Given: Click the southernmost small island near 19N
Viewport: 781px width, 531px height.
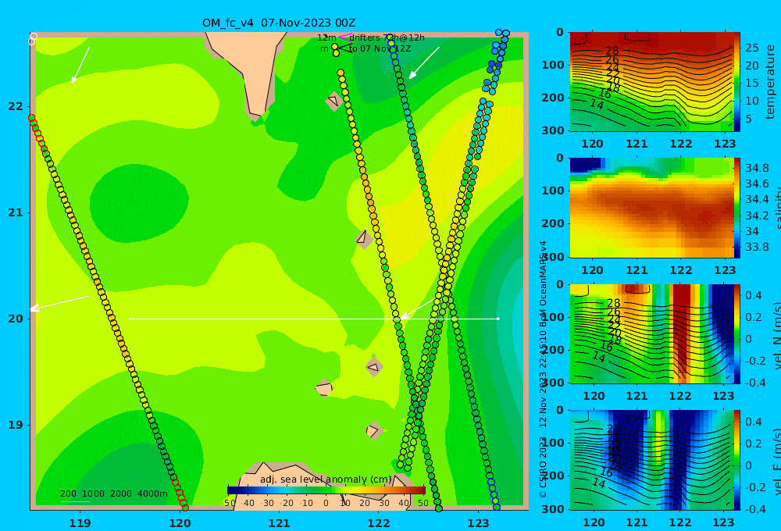Looking at the screenshot, I should 373,430.
